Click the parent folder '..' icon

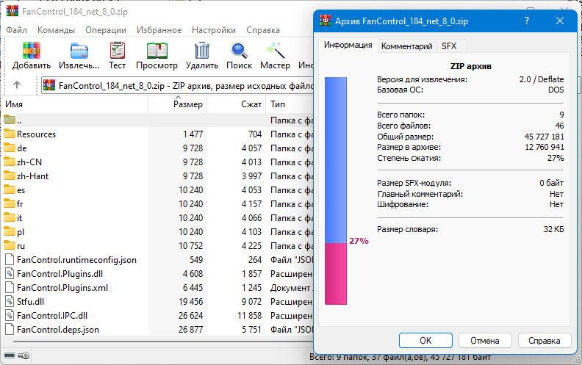pyautogui.click(x=10, y=120)
